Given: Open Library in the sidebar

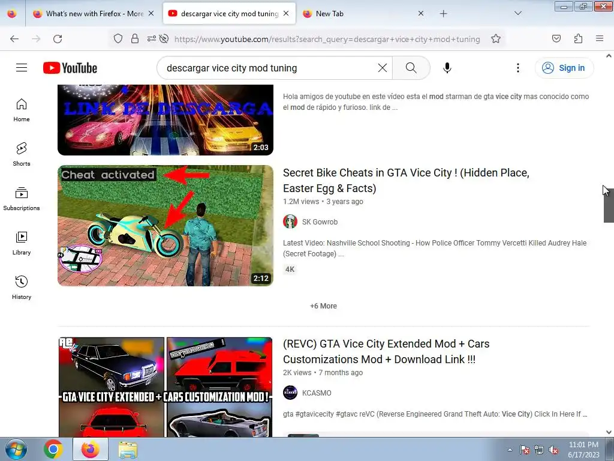Looking at the screenshot, I should coord(22,244).
